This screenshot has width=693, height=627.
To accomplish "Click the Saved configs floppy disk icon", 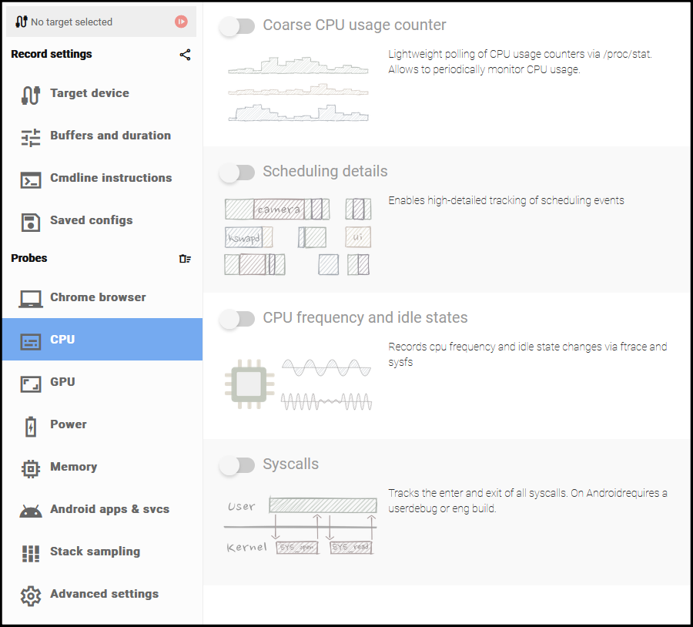I will click(x=31, y=222).
